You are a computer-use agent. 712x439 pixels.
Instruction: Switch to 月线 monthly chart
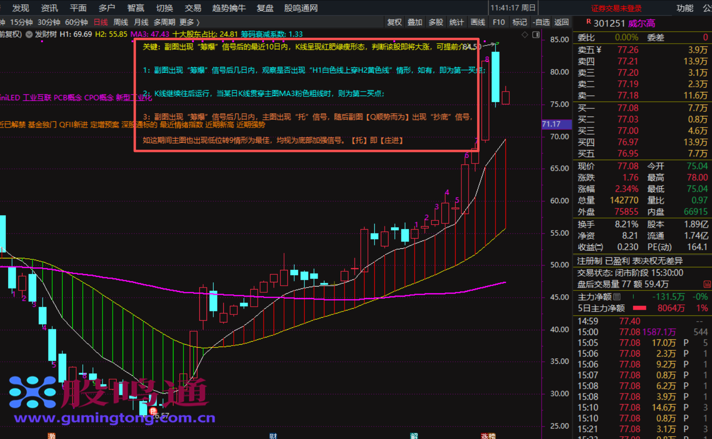coord(141,22)
